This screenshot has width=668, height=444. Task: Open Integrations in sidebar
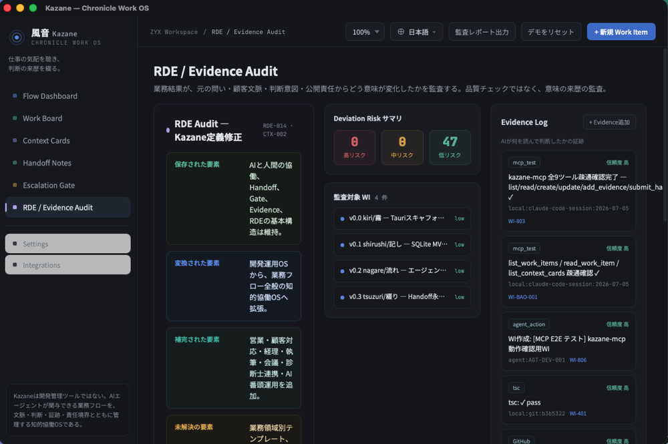67,265
